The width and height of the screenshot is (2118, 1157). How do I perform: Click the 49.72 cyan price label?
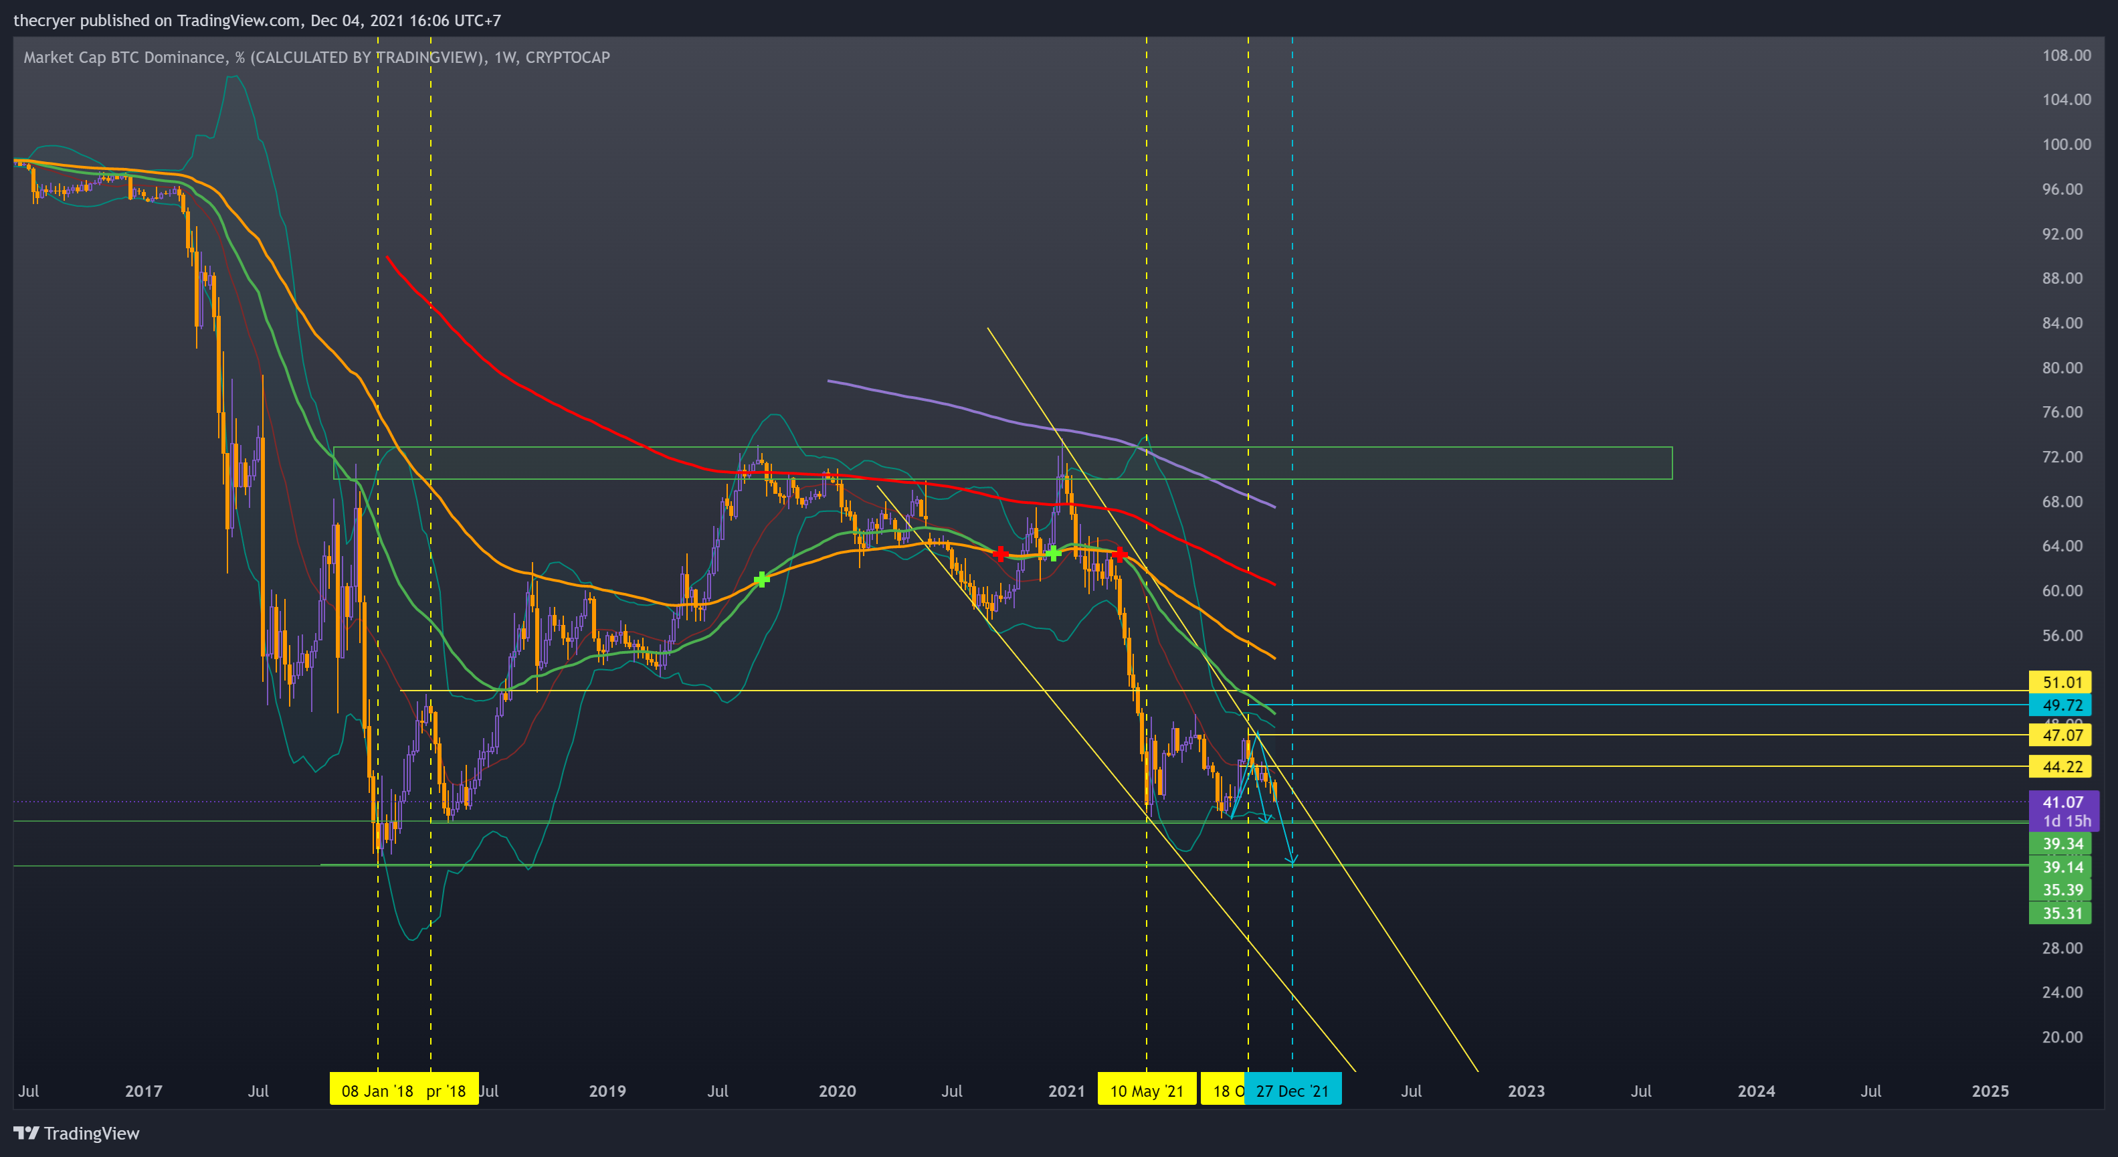2060,705
